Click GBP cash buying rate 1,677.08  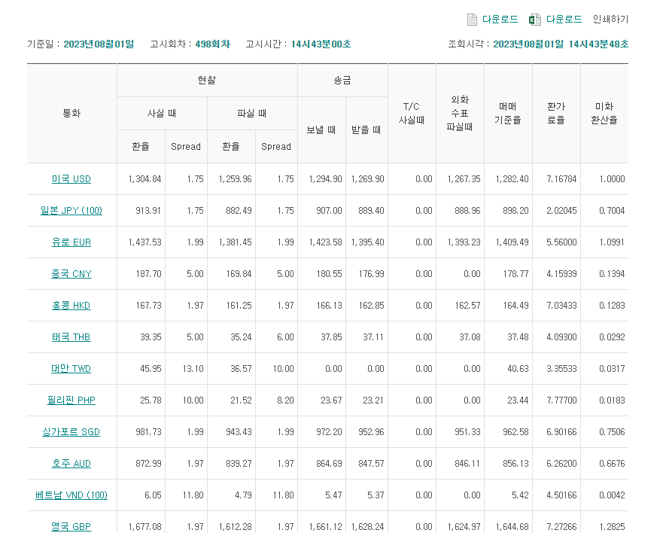point(144,526)
